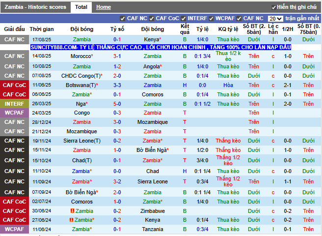
Task: Click the 2-1 half-time score on 11/06/25
Action: click(x=288, y=85)
